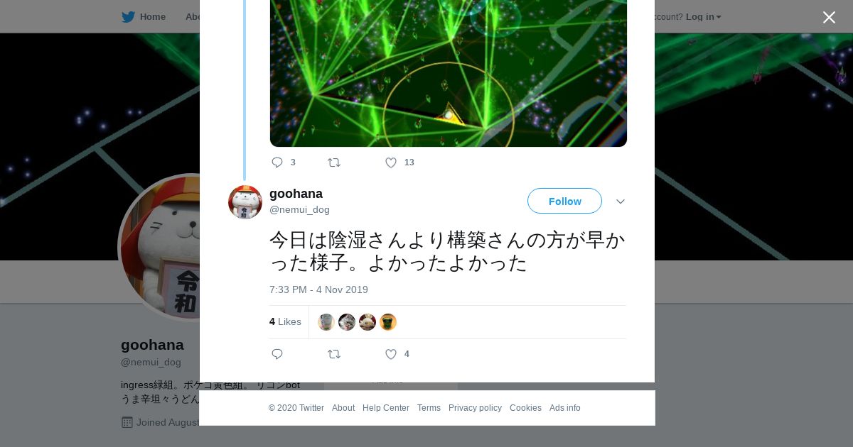Expand the tweet options chevron beside Follow
This screenshot has width=853, height=447.
coord(621,202)
